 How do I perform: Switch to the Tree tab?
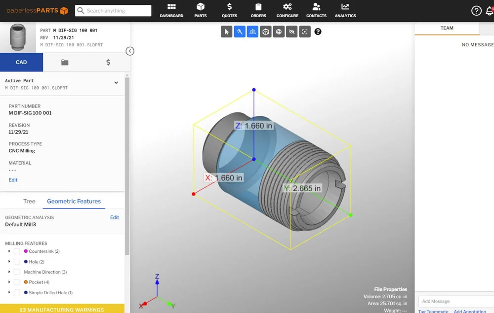point(29,201)
